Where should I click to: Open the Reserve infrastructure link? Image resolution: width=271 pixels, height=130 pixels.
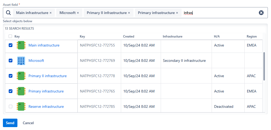[x=46, y=106]
